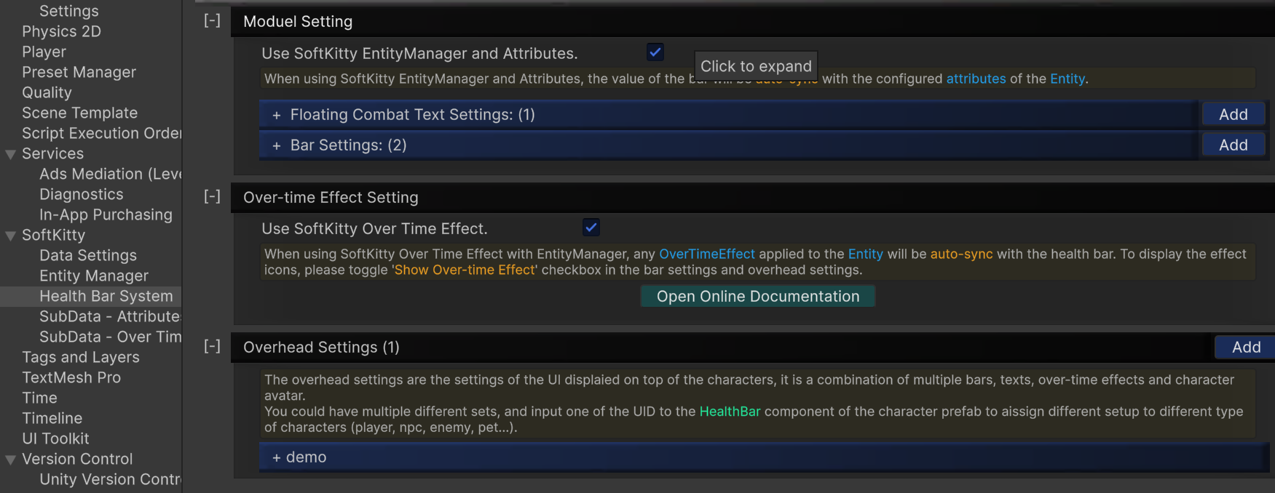Open the Preset Manager settings page
This screenshot has width=1275, height=493.
pyautogui.click(x=79, y=72)
